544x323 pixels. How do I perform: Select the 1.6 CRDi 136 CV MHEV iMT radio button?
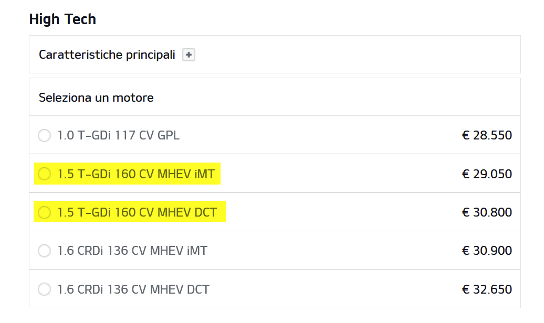[x=45, y=251]
